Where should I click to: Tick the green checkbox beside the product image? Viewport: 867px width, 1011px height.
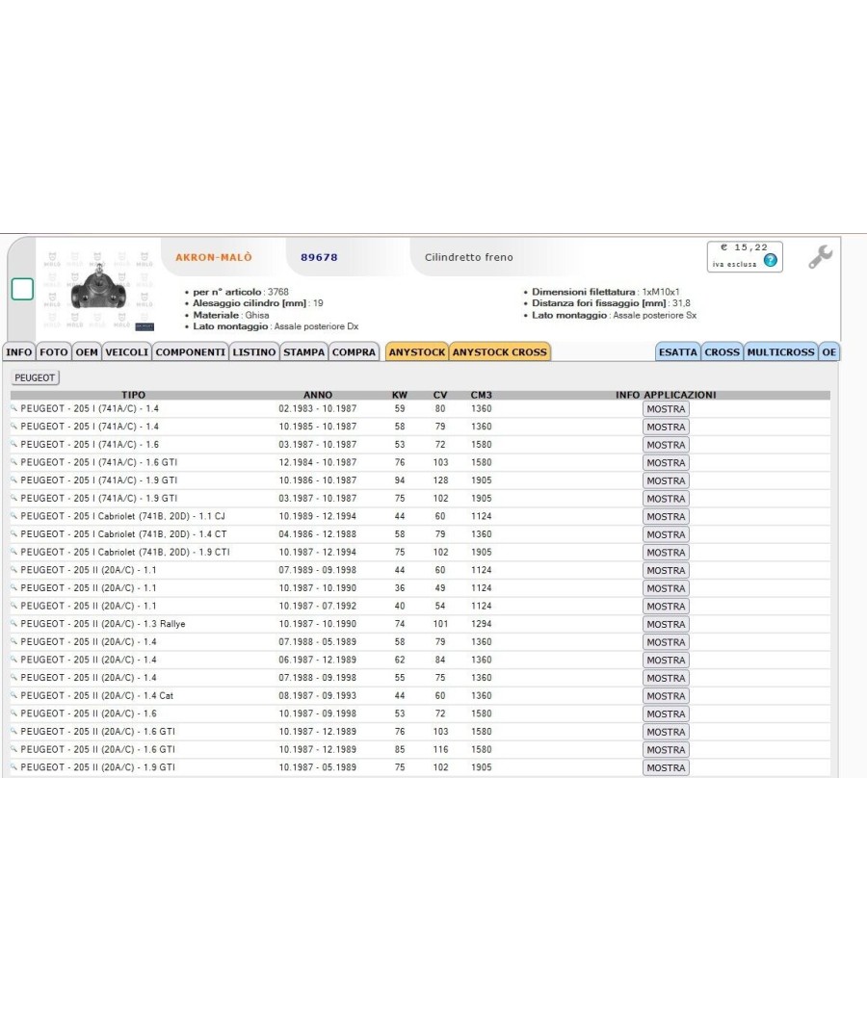click(22, 289)
